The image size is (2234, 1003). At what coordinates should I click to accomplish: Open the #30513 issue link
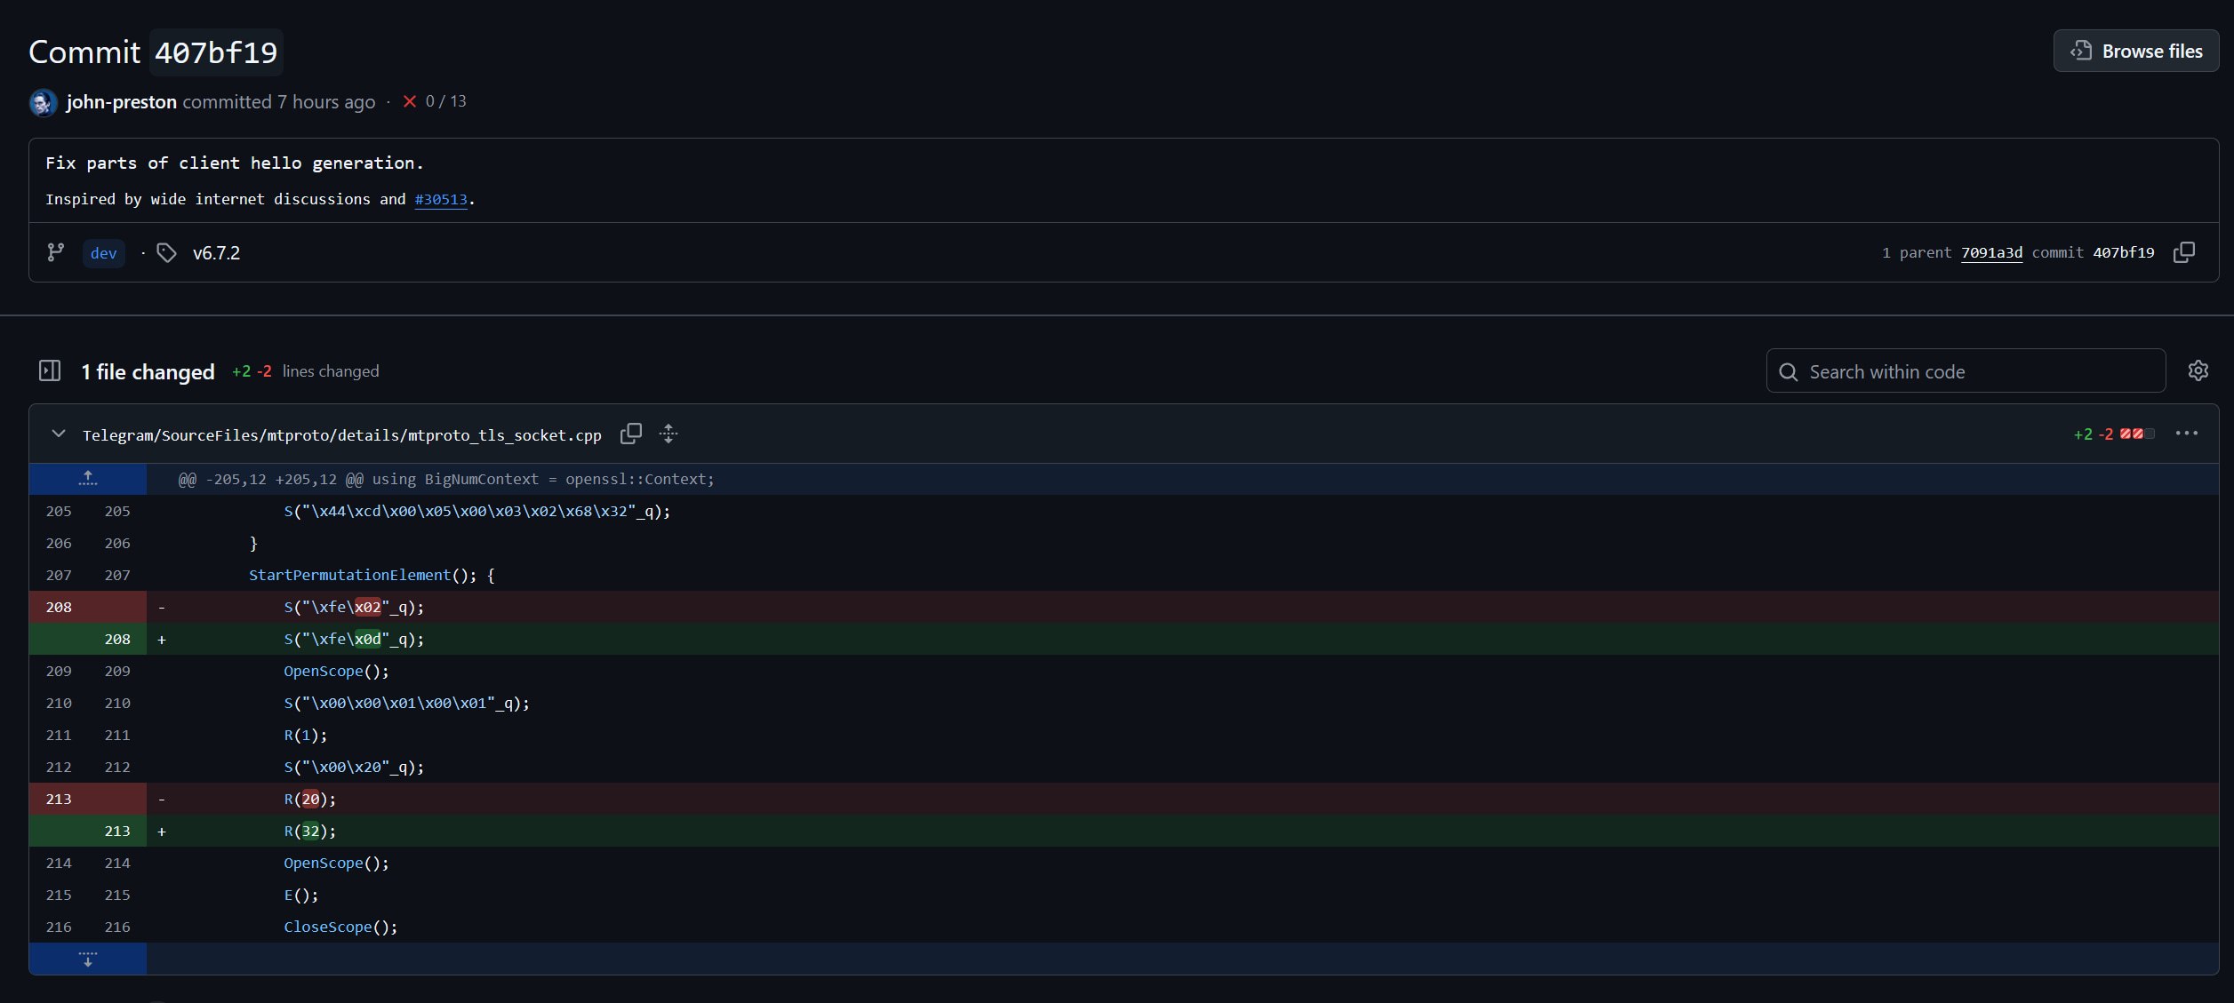tap(440, 200)
